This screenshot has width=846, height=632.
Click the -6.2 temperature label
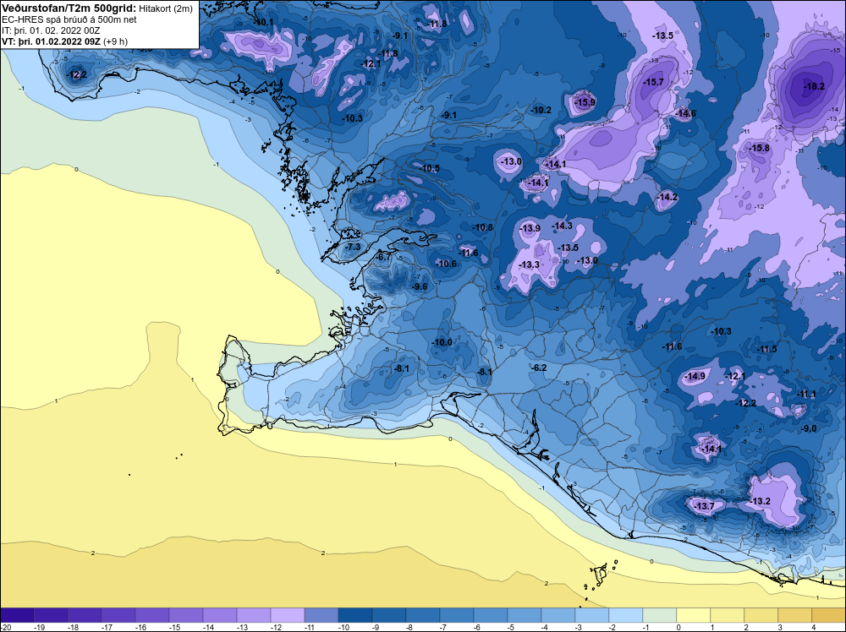[540, 368]
